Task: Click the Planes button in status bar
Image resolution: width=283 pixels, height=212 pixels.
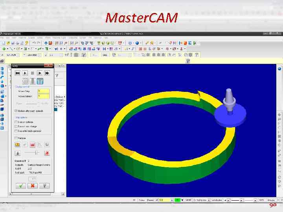Action: (150, 200)
